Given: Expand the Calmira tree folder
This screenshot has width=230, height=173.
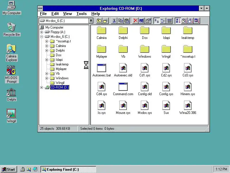Looking at the screenshot, I should pos(47,46).
